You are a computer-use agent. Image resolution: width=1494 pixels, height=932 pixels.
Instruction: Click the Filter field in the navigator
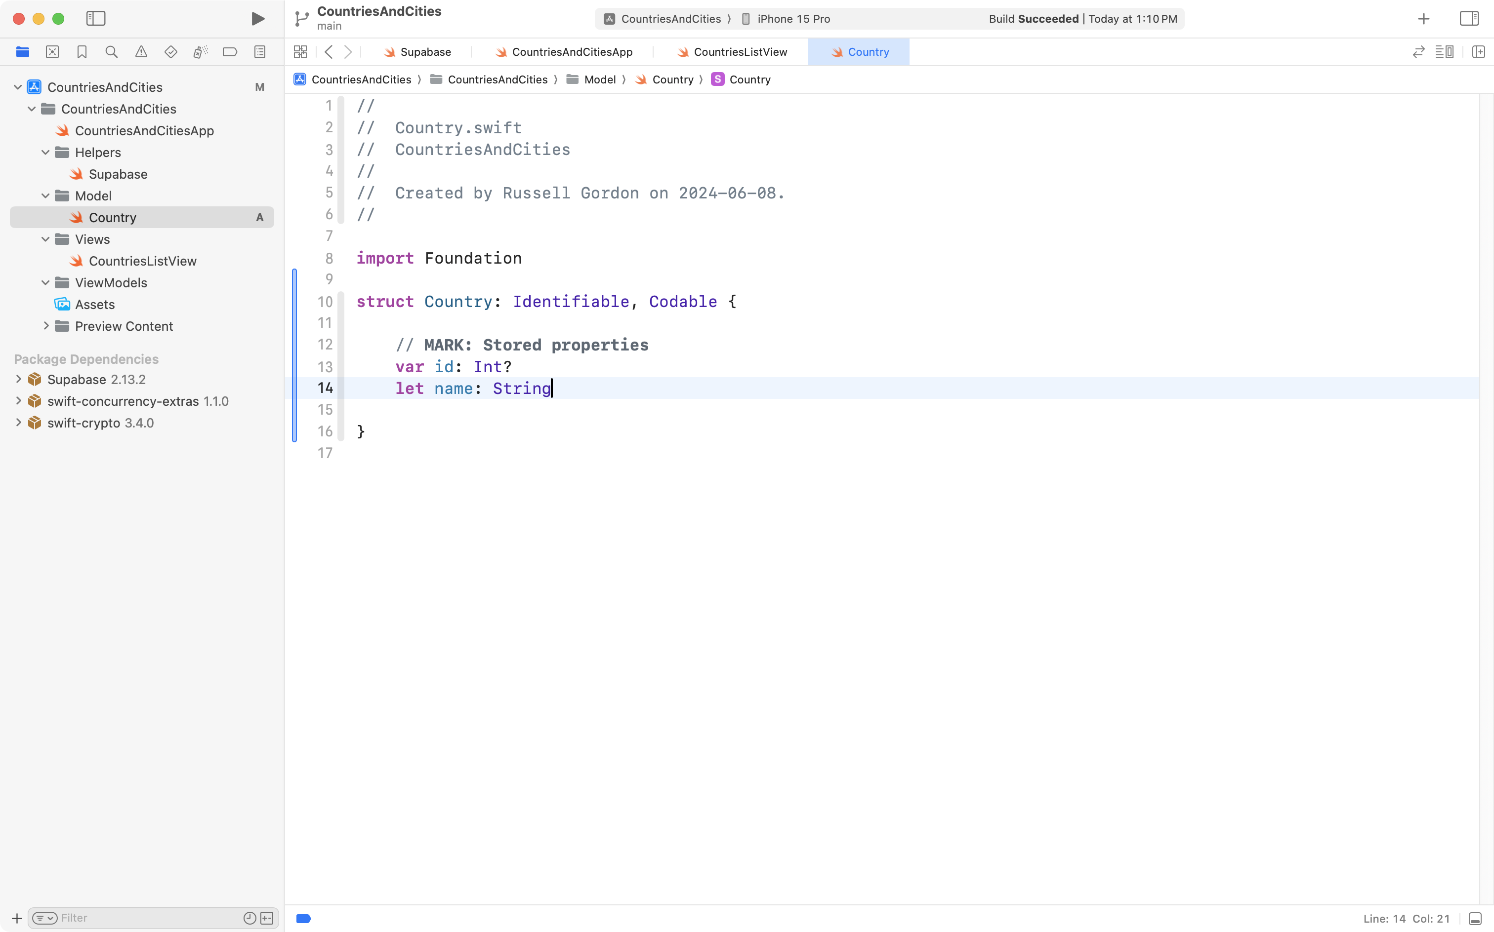pyautogui.click(x=136, y=917)
